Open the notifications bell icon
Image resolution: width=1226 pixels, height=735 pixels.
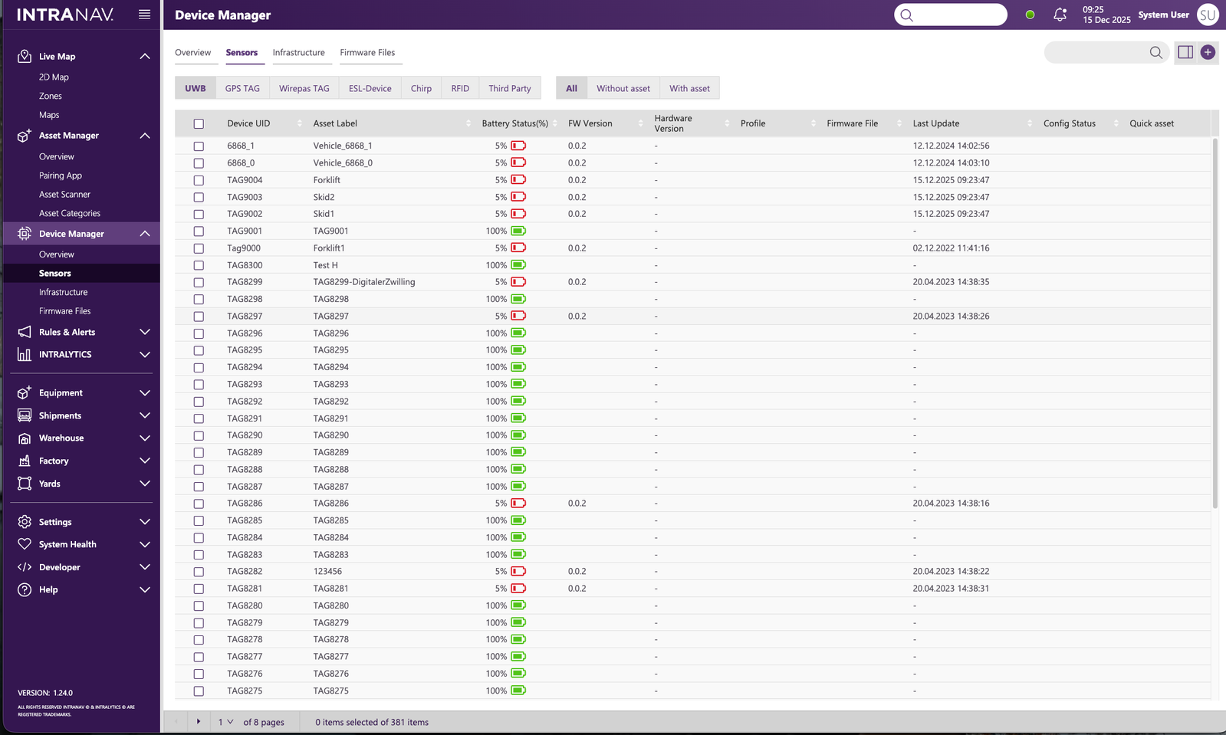[1060, 15]
